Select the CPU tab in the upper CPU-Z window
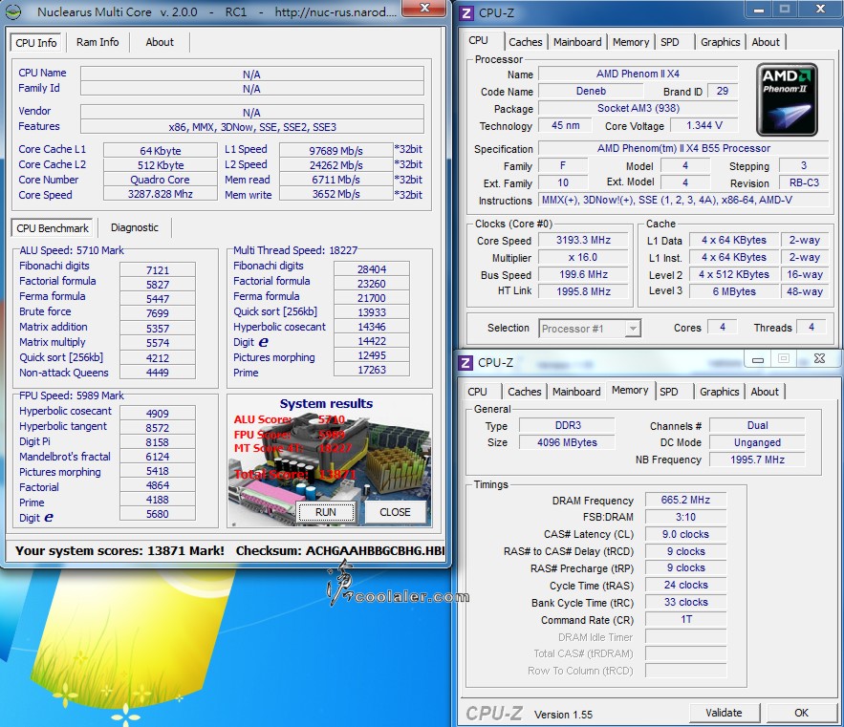 (x=478, y=41)
